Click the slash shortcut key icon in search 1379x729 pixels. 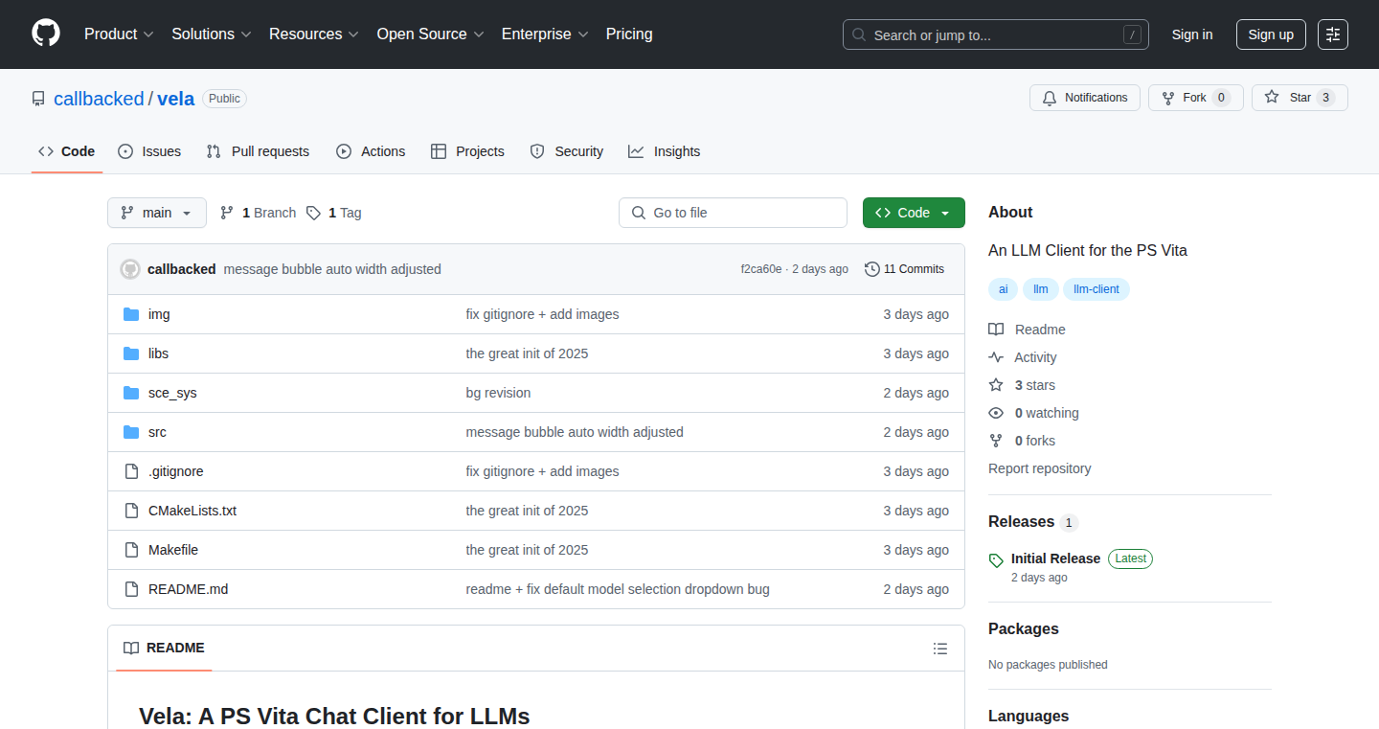[x=1132, y=34]
